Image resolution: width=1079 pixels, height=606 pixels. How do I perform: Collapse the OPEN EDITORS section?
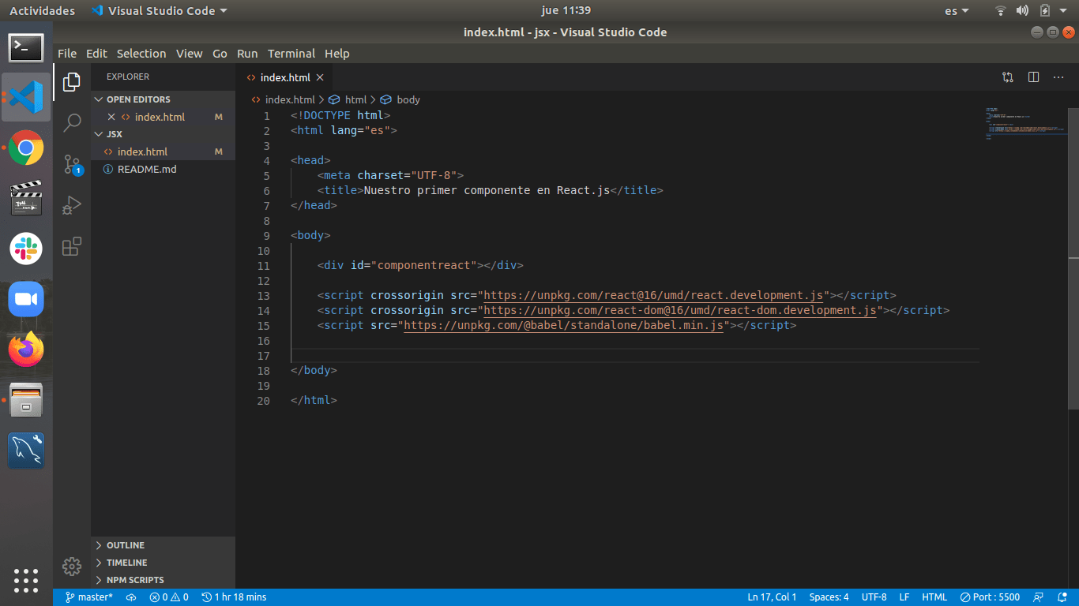[163, 99]
